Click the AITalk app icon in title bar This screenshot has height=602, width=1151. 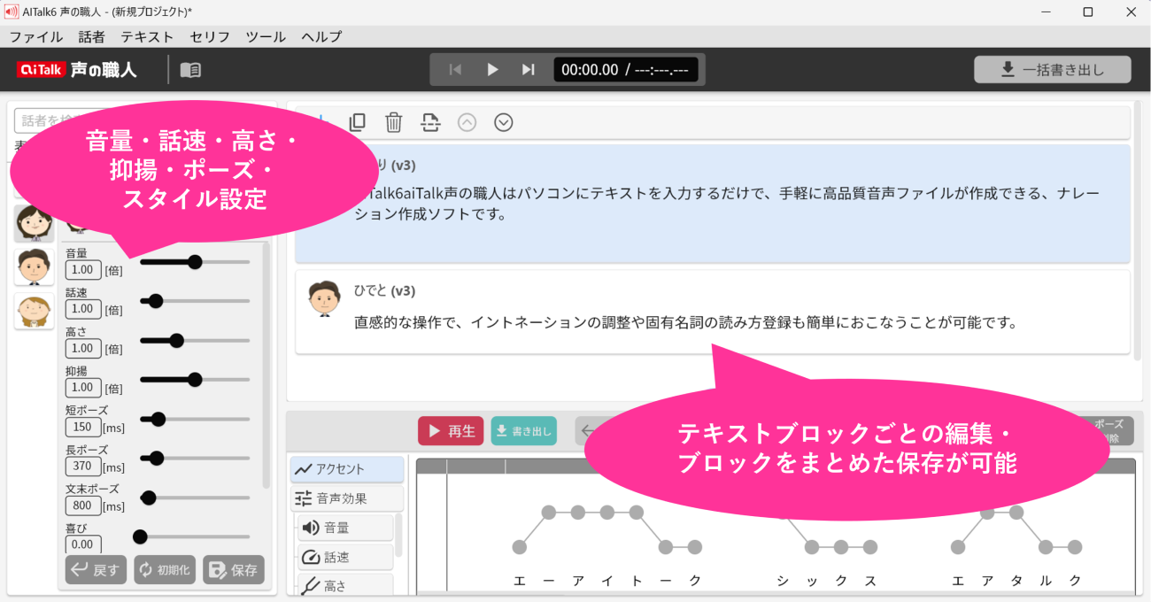click(12, 12)
